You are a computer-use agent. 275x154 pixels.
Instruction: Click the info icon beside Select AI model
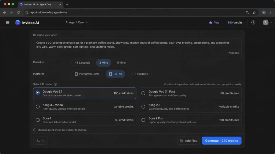(x=55, y=84)
